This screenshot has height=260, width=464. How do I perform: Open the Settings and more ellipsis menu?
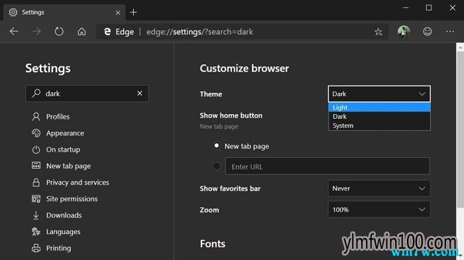(x=450, y=31)
